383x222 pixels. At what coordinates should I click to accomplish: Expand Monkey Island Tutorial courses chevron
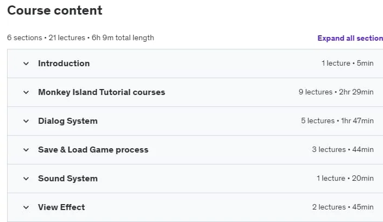tap(26, 92)
